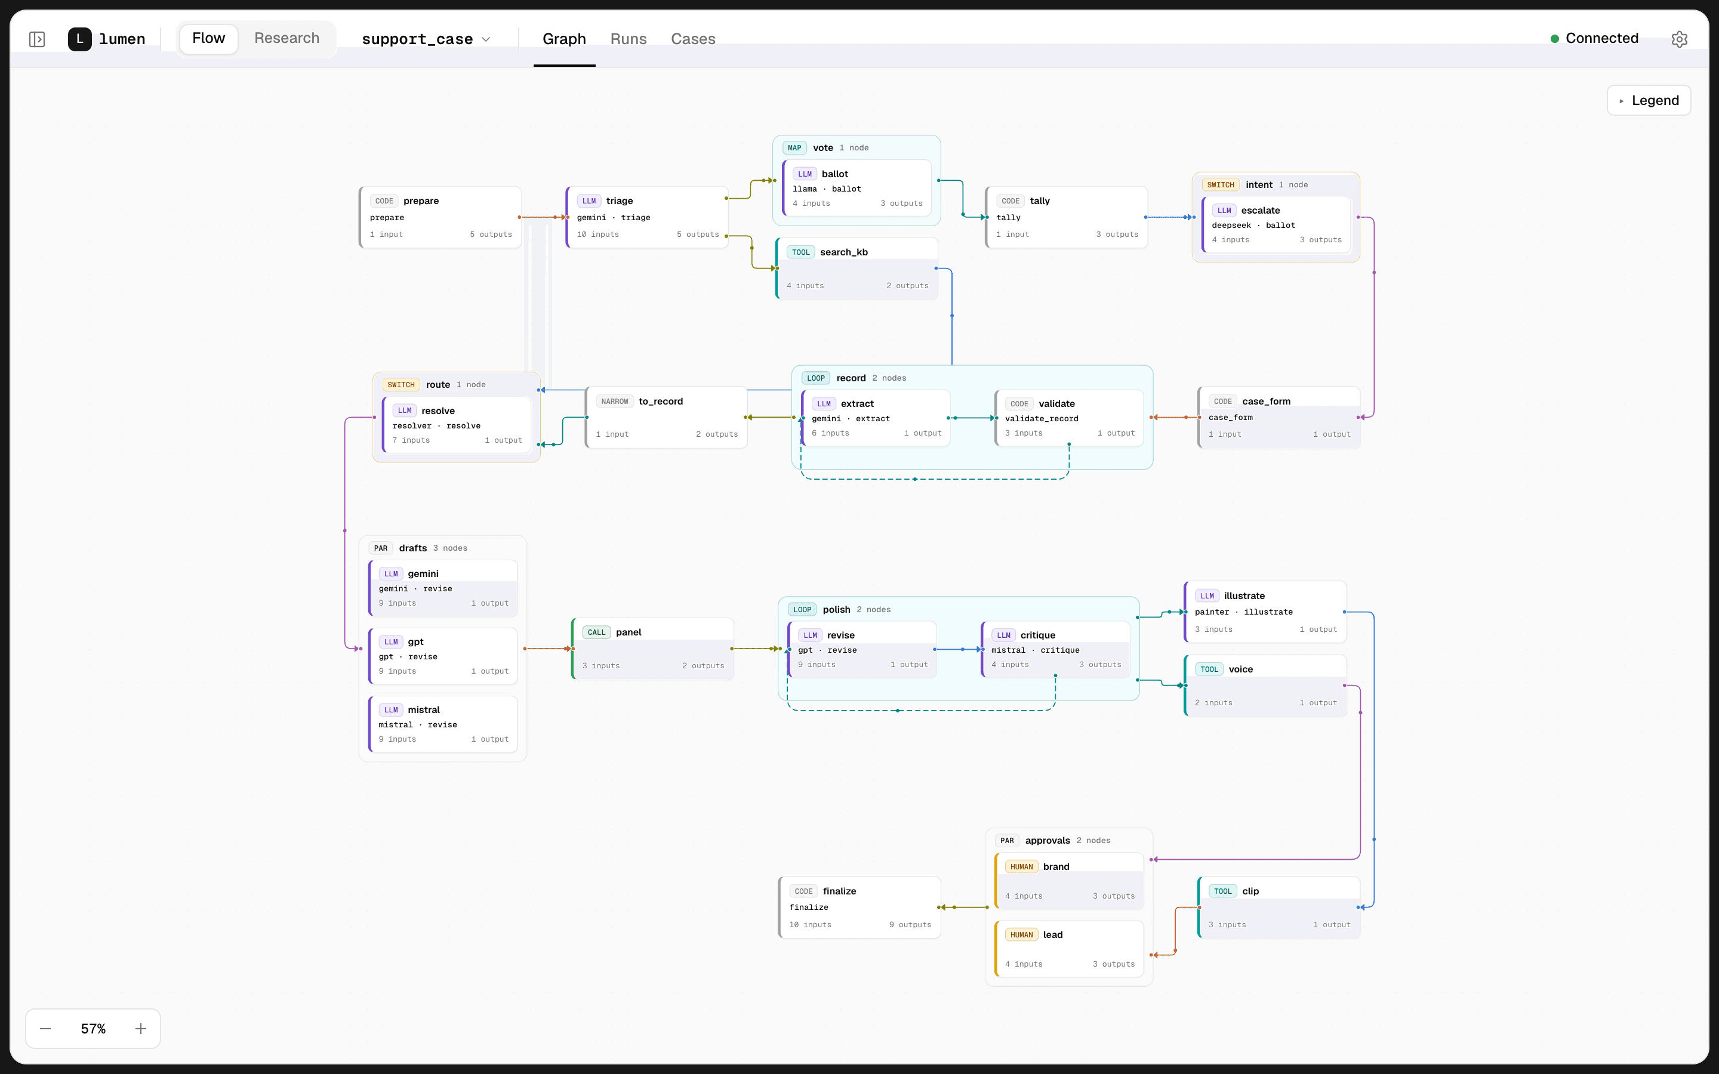Click the NARROW badge on to_record
1719x1074 pixels.
614,402
